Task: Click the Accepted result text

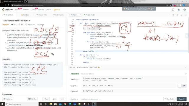Action: point(75,74)
